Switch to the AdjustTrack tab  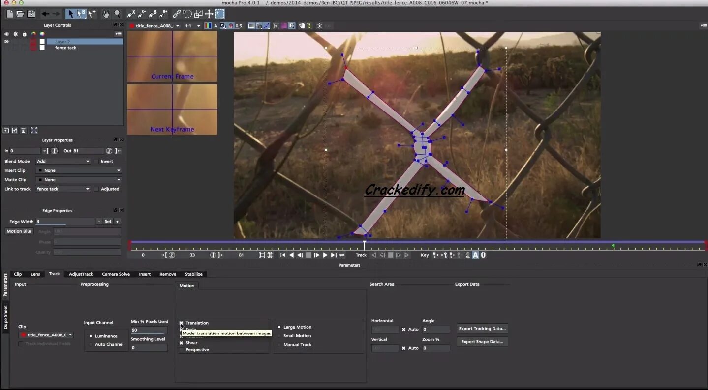(81, 274)
